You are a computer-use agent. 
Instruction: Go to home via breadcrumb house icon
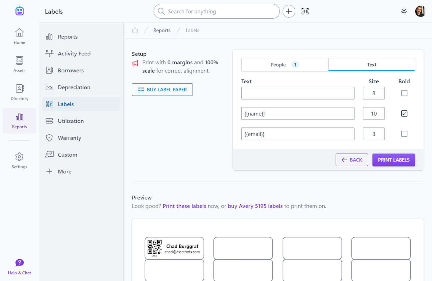(135, 30)
